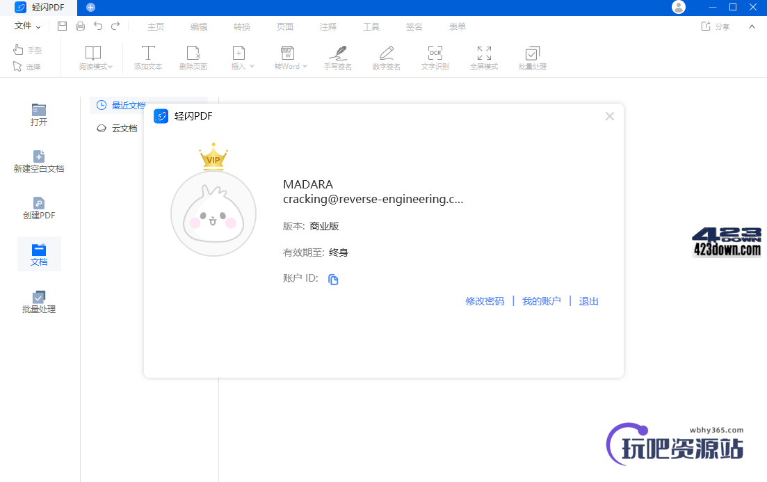The height and width of the screenshot is (482, 767).
Task: Open a new tab with plus icon
Action: (90, 8)
